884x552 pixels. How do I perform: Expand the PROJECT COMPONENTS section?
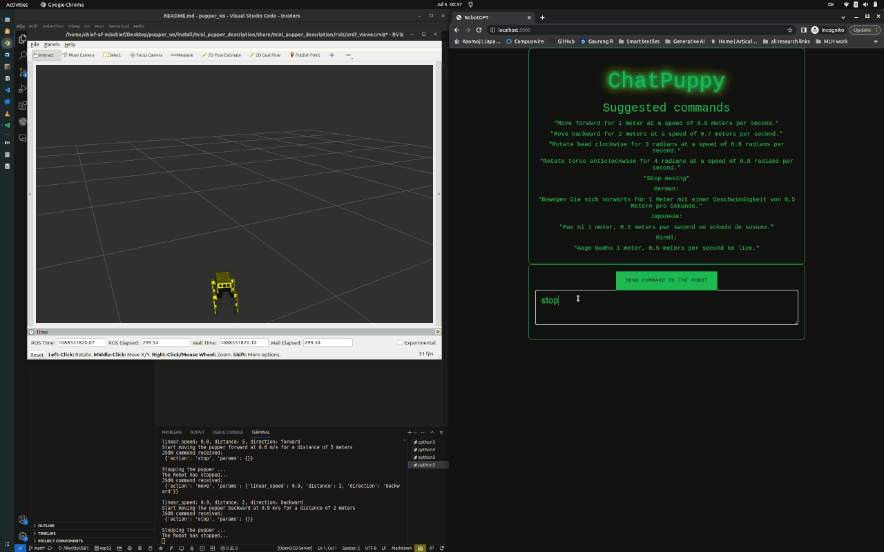tap(93, 541)
